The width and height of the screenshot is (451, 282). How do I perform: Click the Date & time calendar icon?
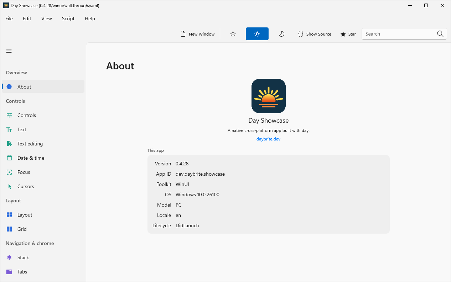tap(9, 158)
